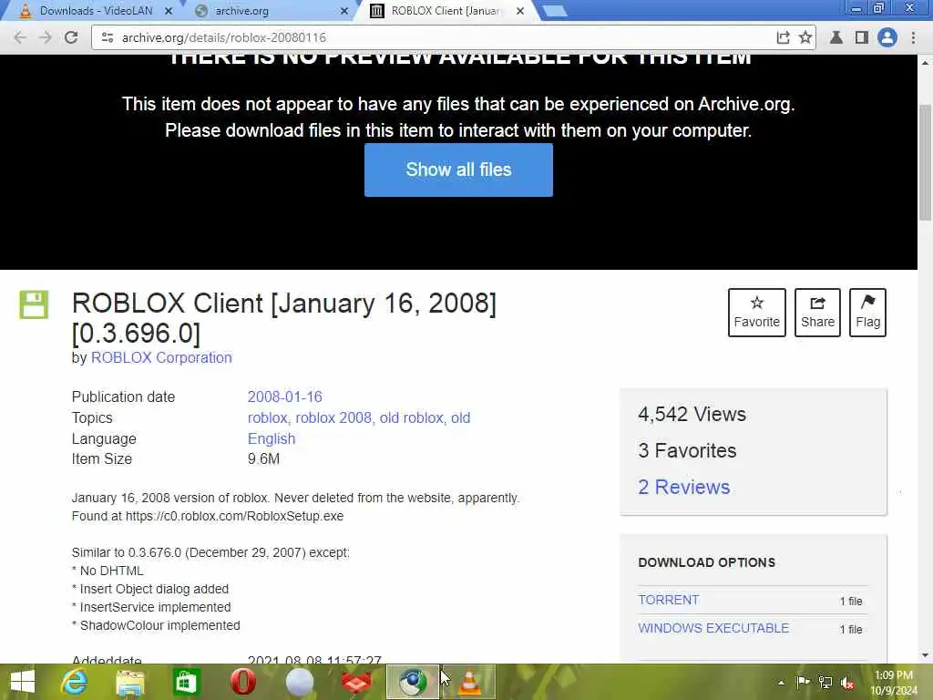The height and width of the screenshot is (700, 933).
Task: Reload the page with refresh icon
Action: click(71, 37)
